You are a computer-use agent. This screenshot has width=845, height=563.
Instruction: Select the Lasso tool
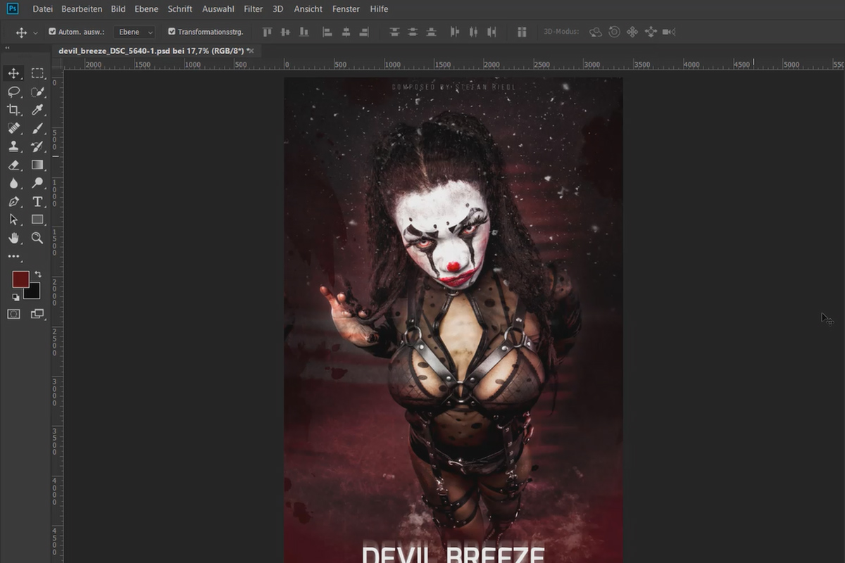pos(13,91)
